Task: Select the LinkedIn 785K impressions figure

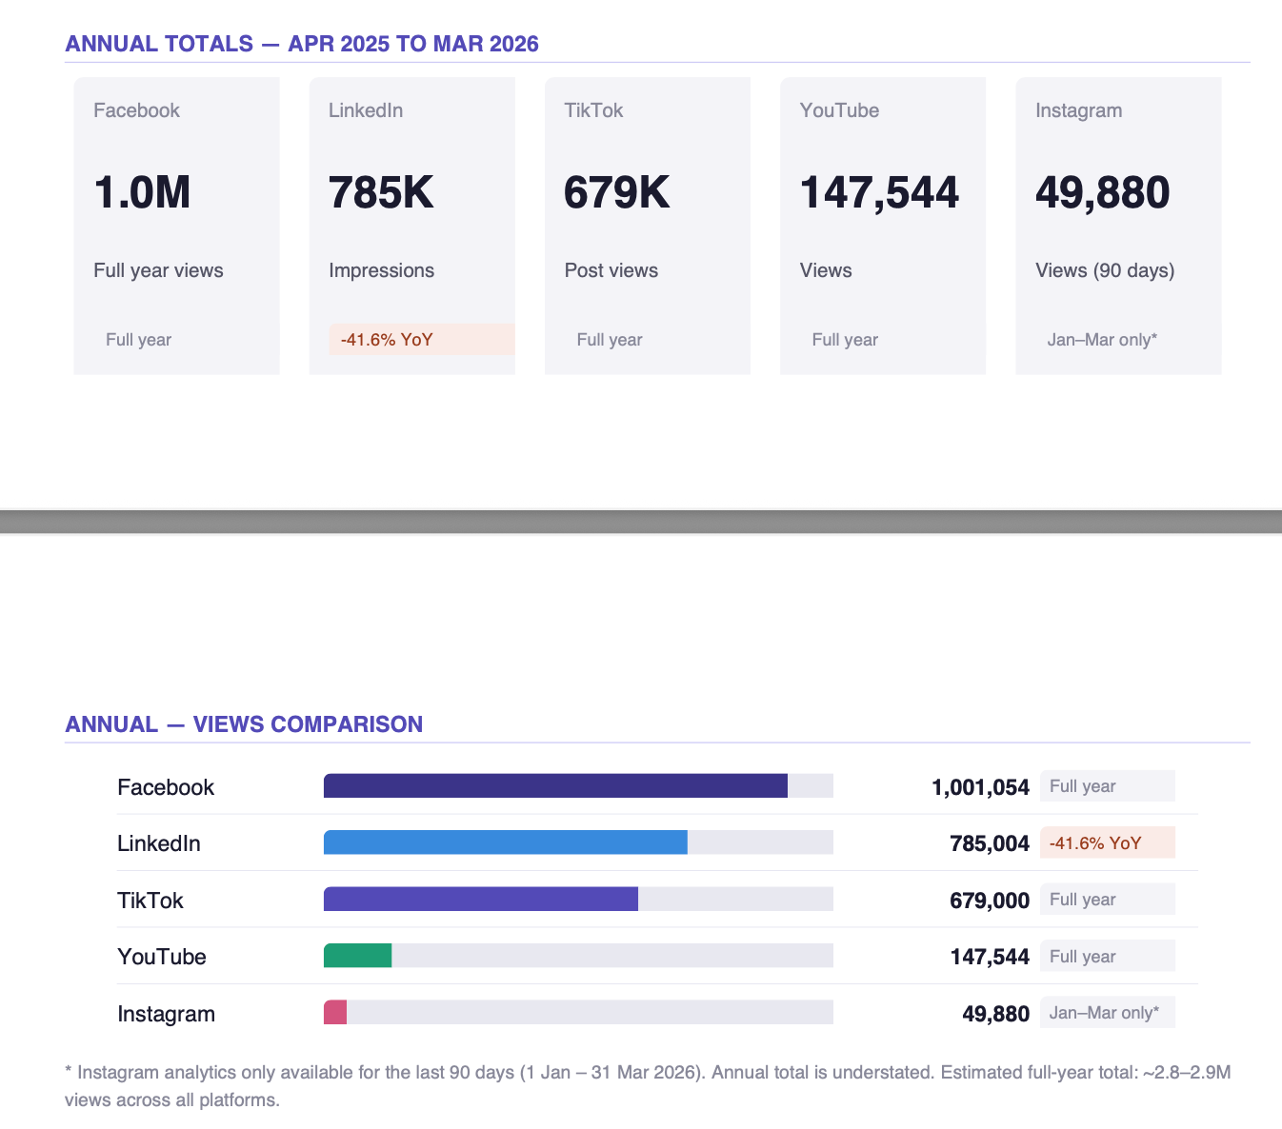Action: [x=381, y=192]
